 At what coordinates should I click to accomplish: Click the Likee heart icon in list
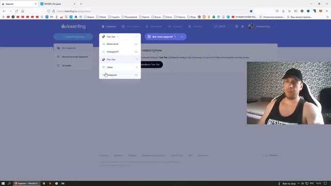pos(103,67)
